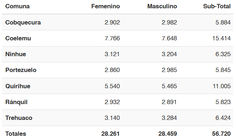The width and height of the screenshot is (236, 139).
Task: Click the grand total 56.720
Action: 221,134
